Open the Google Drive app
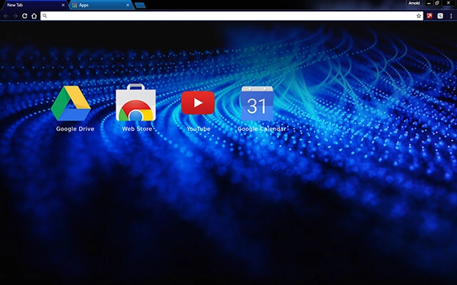This screenshot has width=457, height=285. coord(71,103)
